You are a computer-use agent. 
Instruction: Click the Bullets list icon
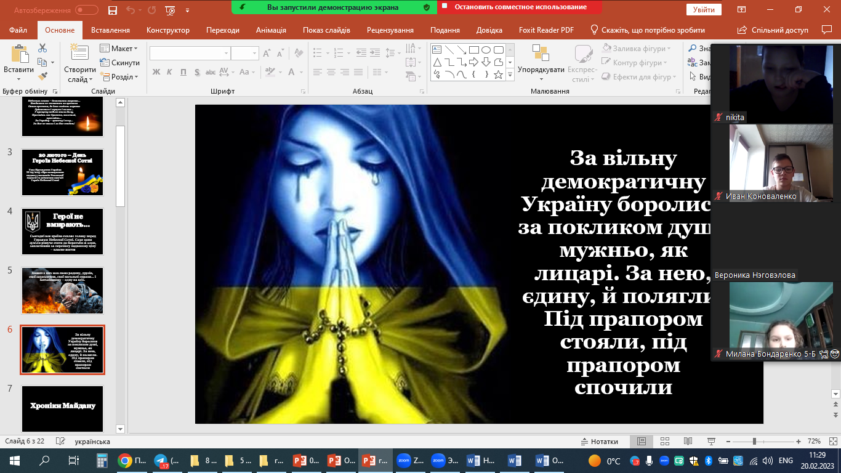318,53
